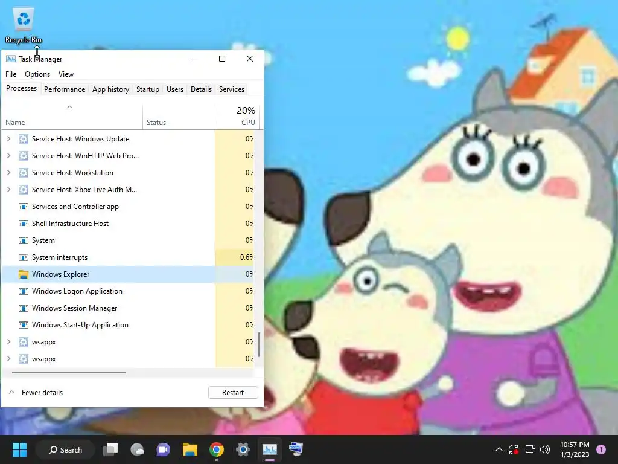The width and height of the screenshot is (618, 464).
Task: Click the System interrupts process icon
Action: 24,257
